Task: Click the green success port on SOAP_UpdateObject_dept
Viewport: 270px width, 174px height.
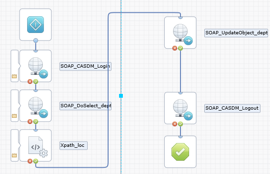Action: coord(180,48)
